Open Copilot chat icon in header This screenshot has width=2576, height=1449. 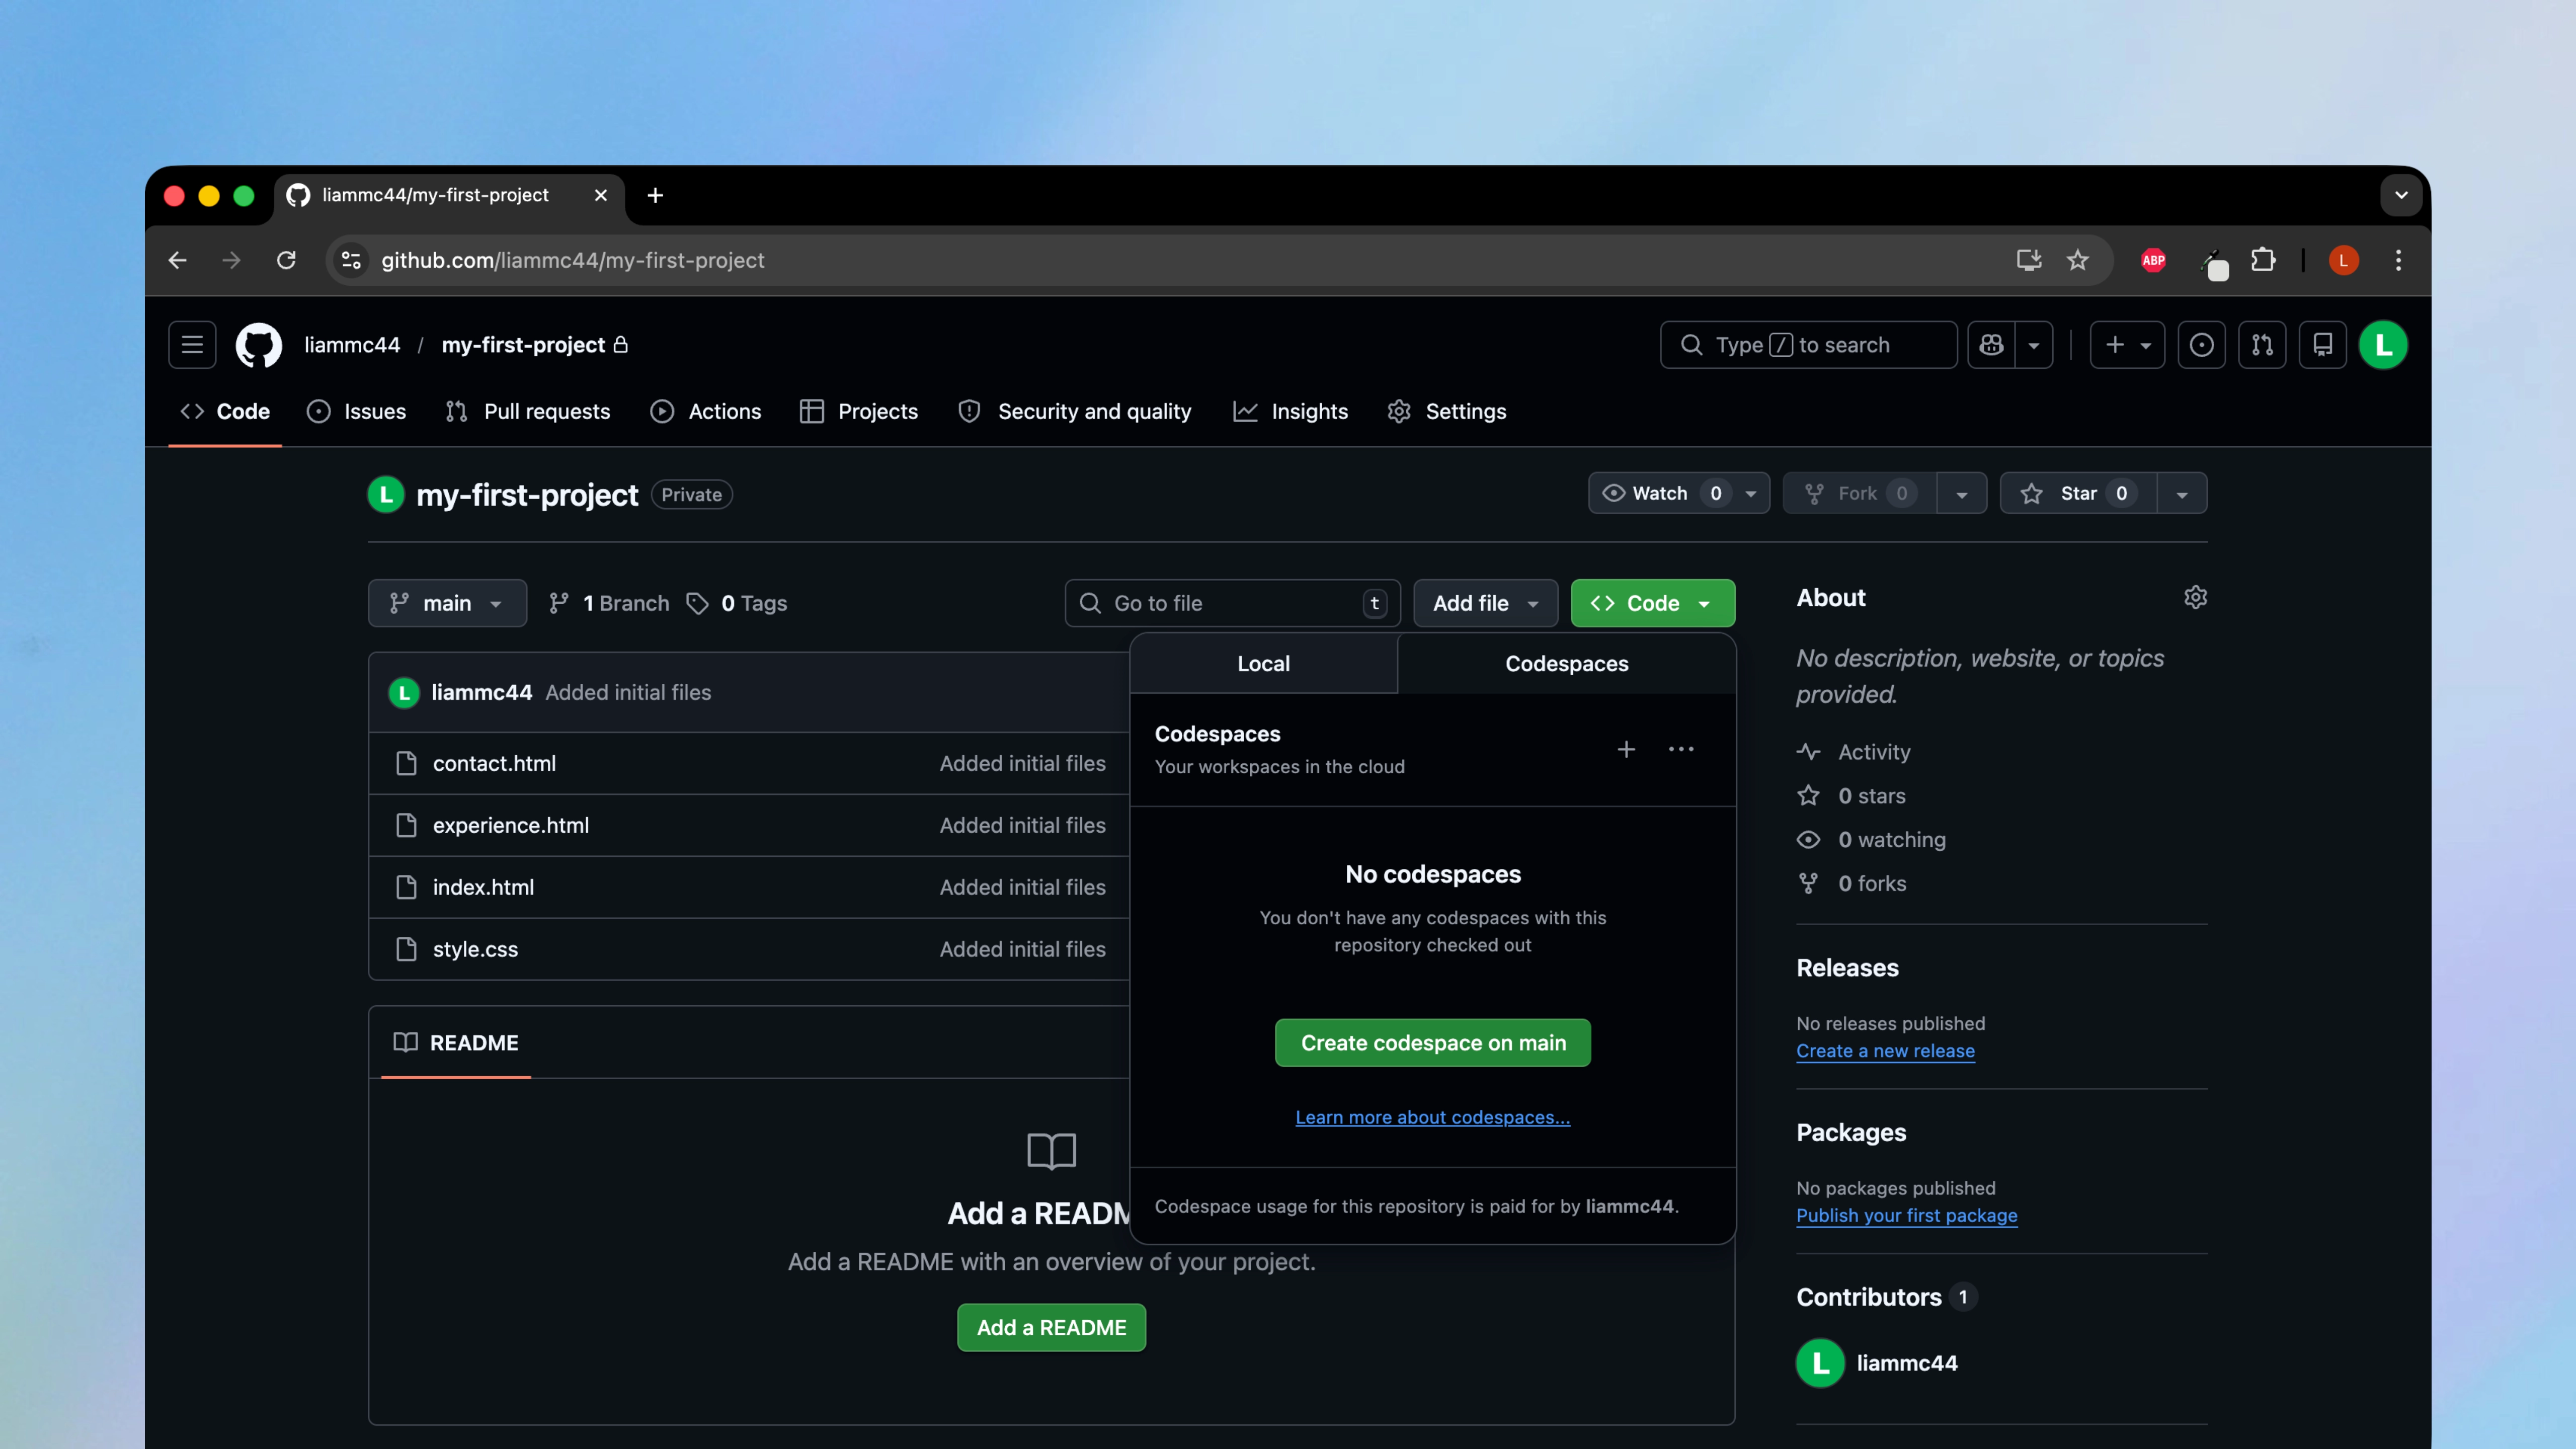[x=1991, y=345]
